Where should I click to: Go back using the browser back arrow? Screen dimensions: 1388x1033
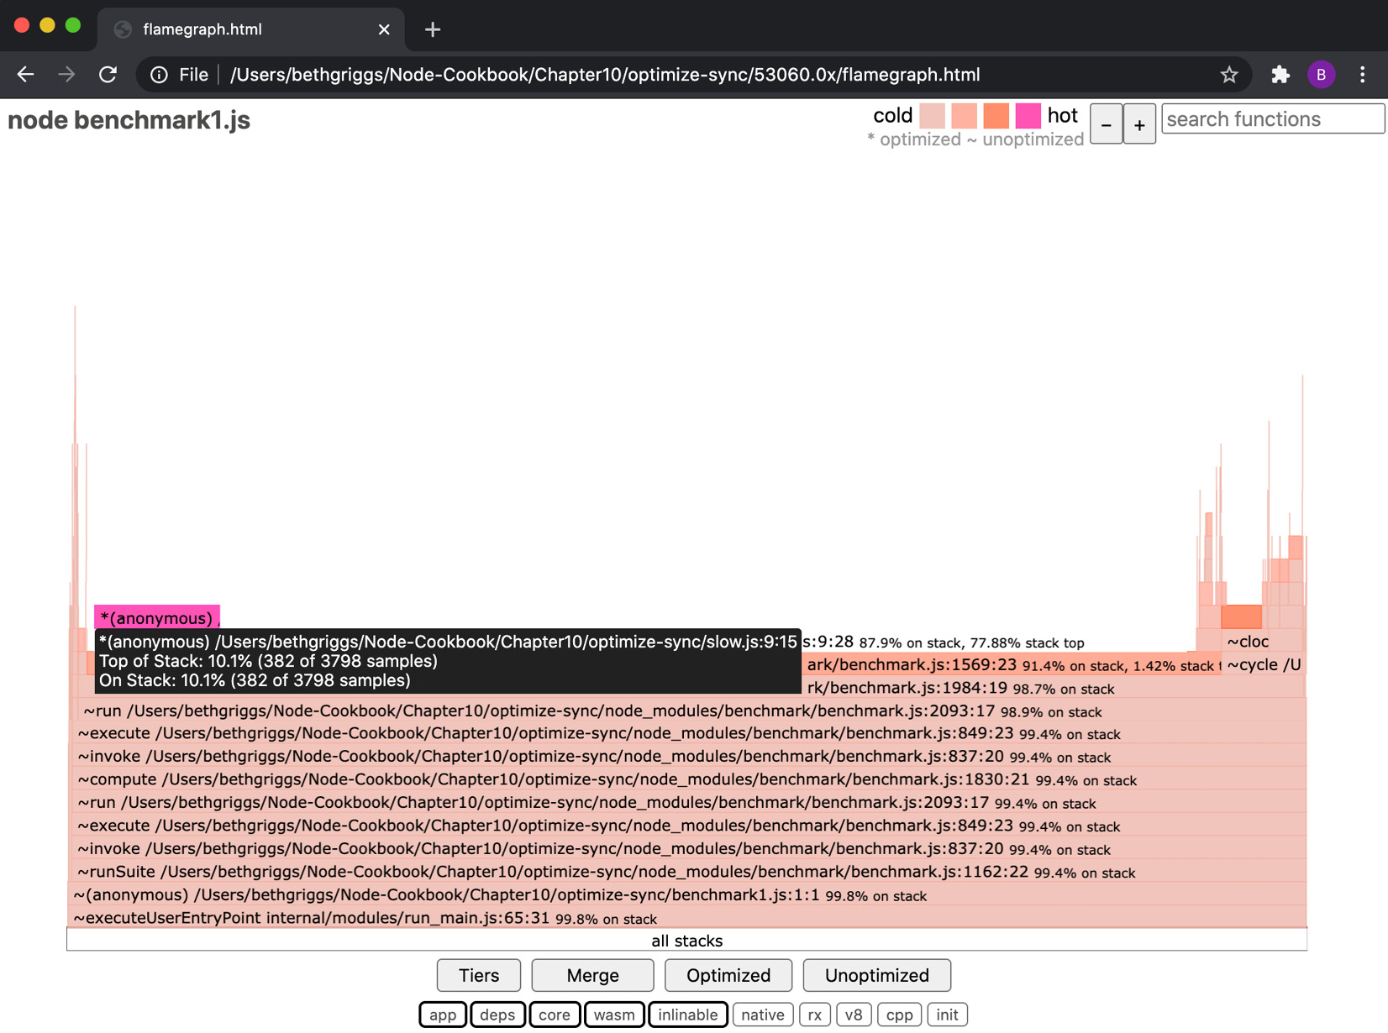coord(25,74)
